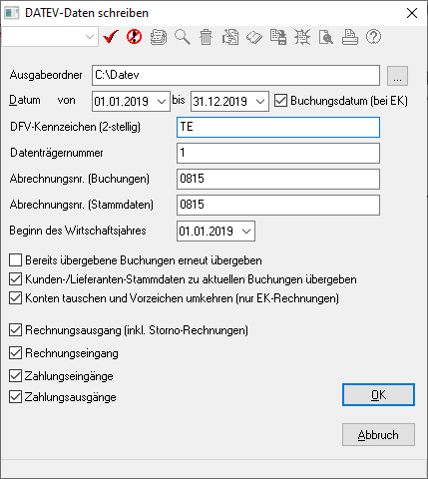Image resolution: width=428 pixels, height=479 pixels.
Task: Click the trash can delete icon
Action: pyautogui.click(x=207, y=37)
